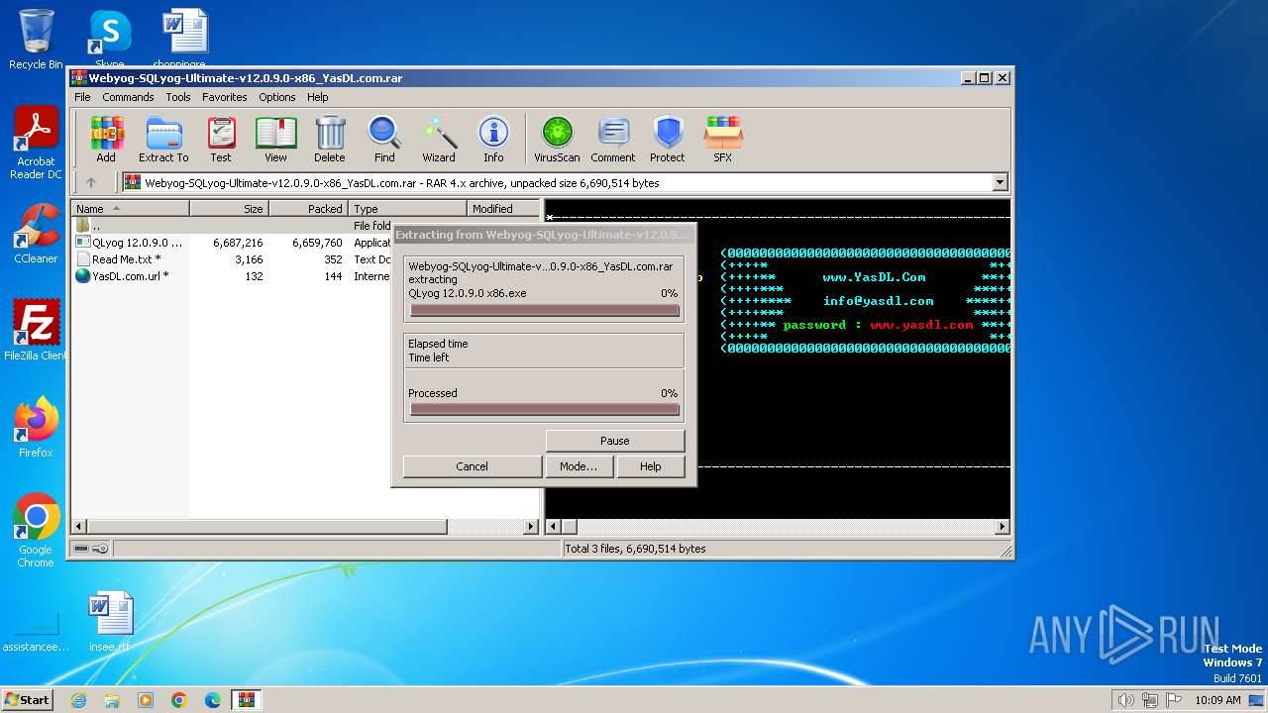Open the Commands menu

(128, 97)
